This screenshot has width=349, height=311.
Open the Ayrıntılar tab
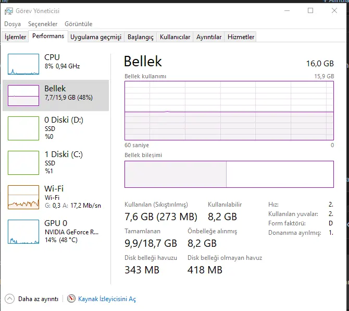tap(209, 37)
